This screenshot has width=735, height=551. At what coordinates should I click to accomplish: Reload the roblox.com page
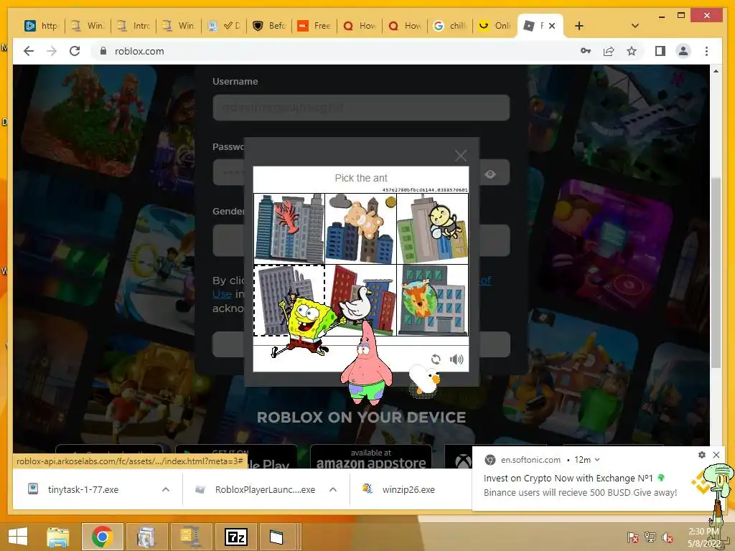pos(75,51)
